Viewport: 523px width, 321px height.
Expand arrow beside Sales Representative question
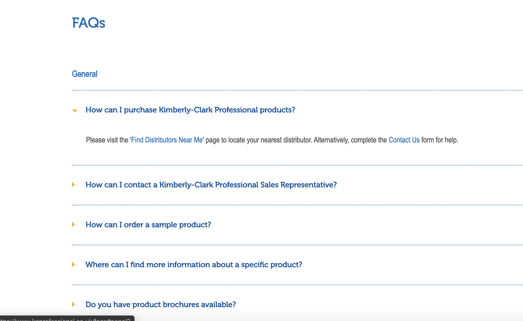point(74,185)
